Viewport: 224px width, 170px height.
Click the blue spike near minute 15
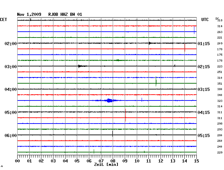coord(194,30)
